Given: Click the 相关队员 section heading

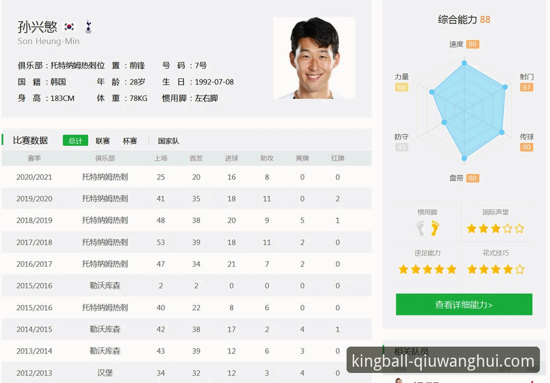Looking at the screenshot, I should click(411, 351).
